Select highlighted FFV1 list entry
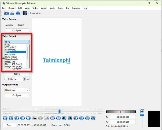Viewport: 162px width, 130px height. pos(15,52)
